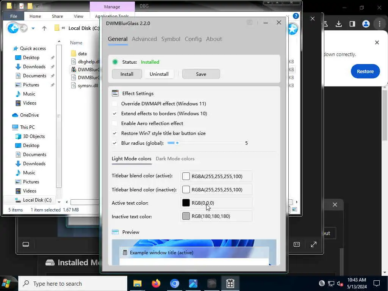Open Chrome three-dot menu
Viewport: 388px width, 291px height.
point(380,24)
